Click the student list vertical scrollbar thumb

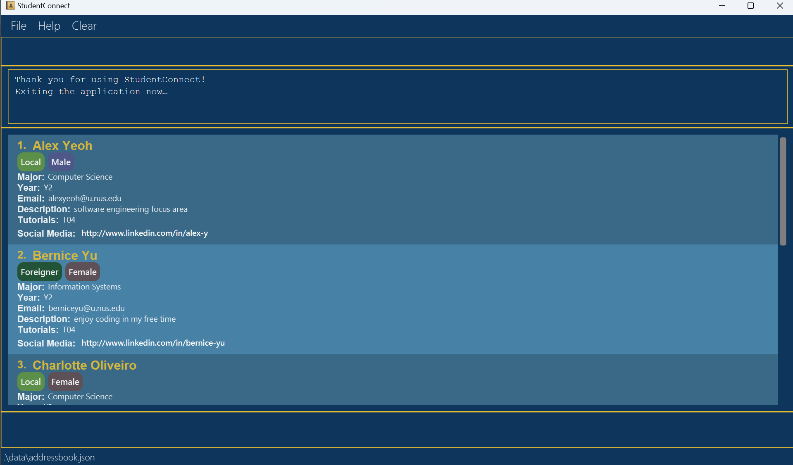coord(783,192)
